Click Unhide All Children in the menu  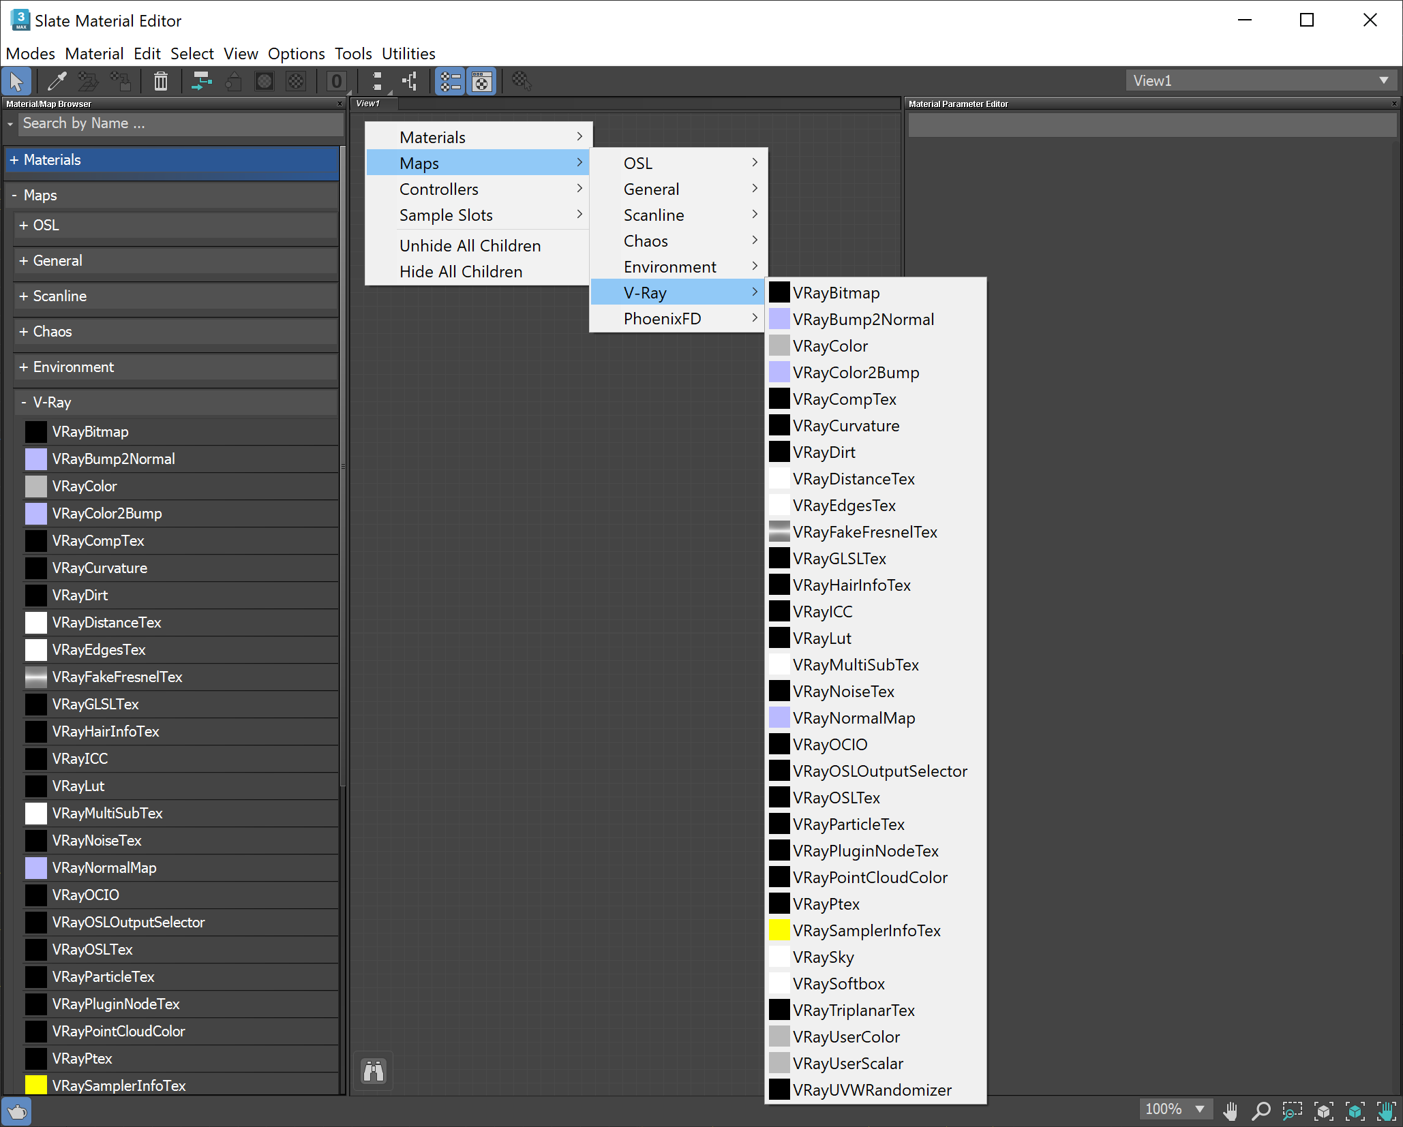pos(470,245)
